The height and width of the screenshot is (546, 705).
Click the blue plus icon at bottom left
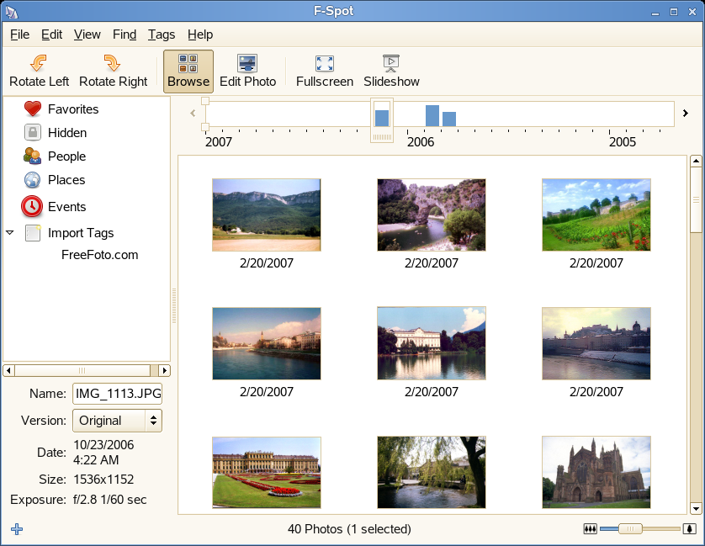[17, 529]
